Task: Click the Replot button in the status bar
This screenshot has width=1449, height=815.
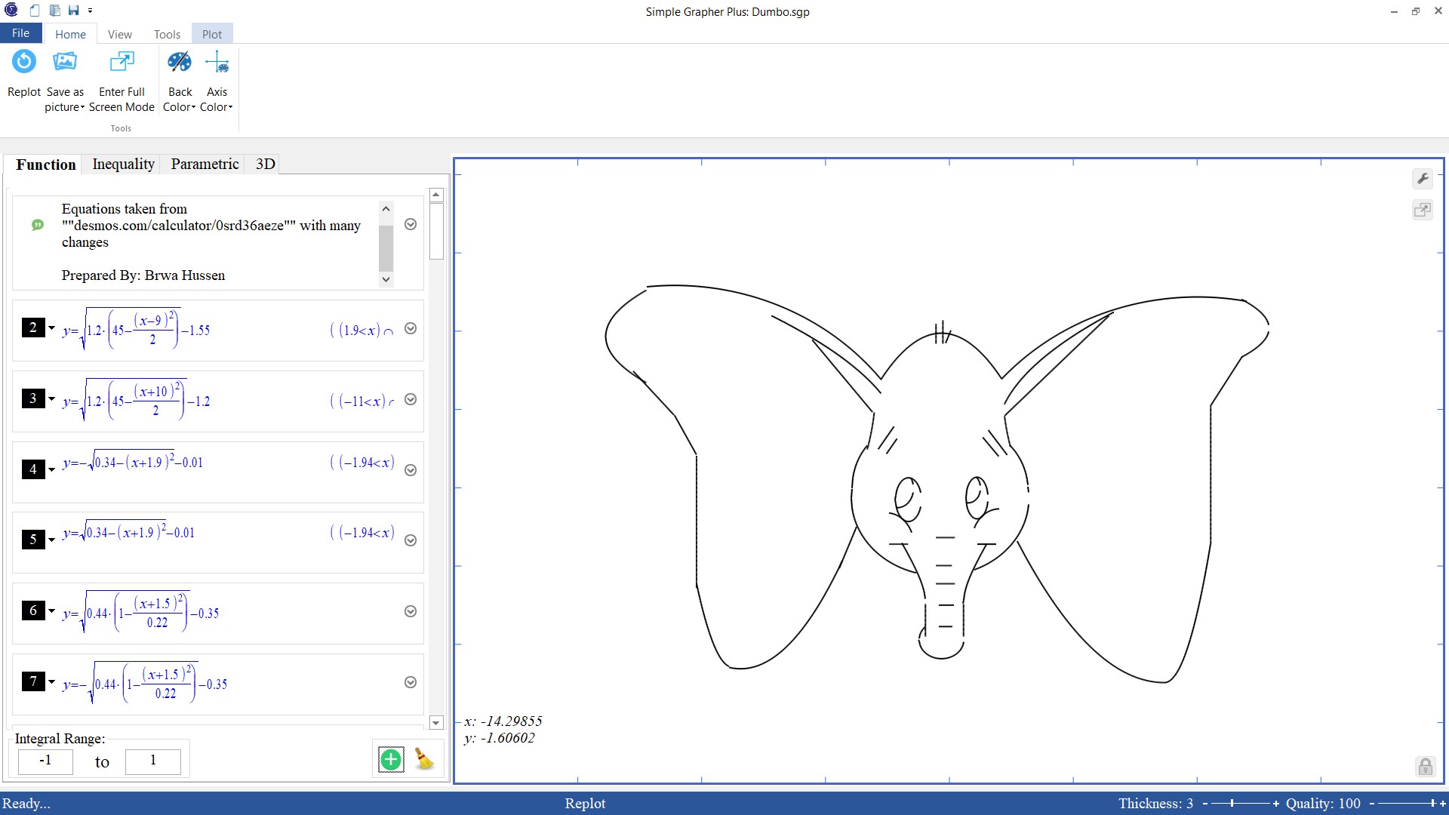Action: (x=585, y=803)
